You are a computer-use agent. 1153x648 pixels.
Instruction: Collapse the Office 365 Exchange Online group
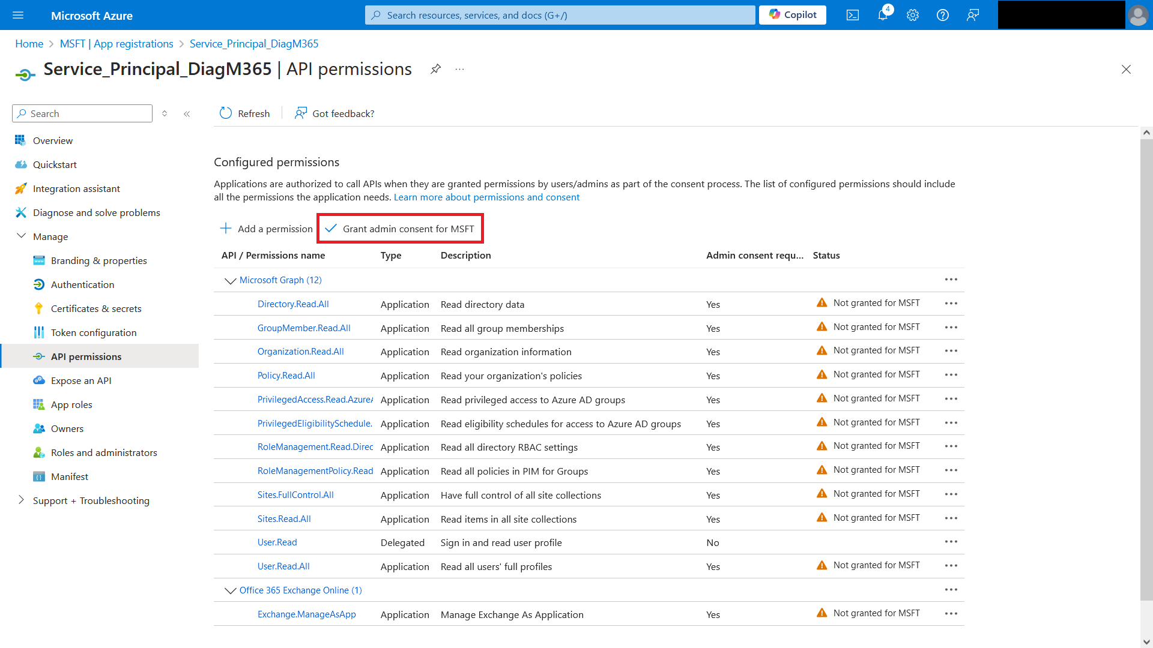[x=230, y=590]
